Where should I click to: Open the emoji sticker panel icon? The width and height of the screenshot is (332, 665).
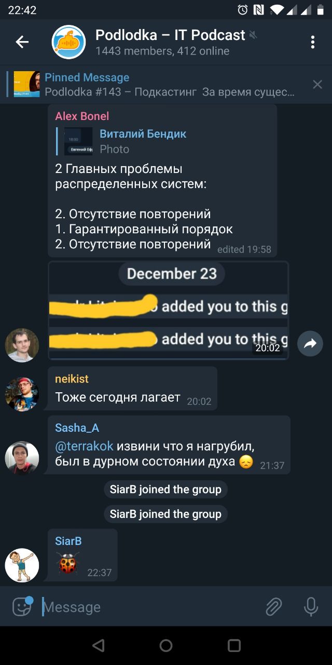point(22,606)
